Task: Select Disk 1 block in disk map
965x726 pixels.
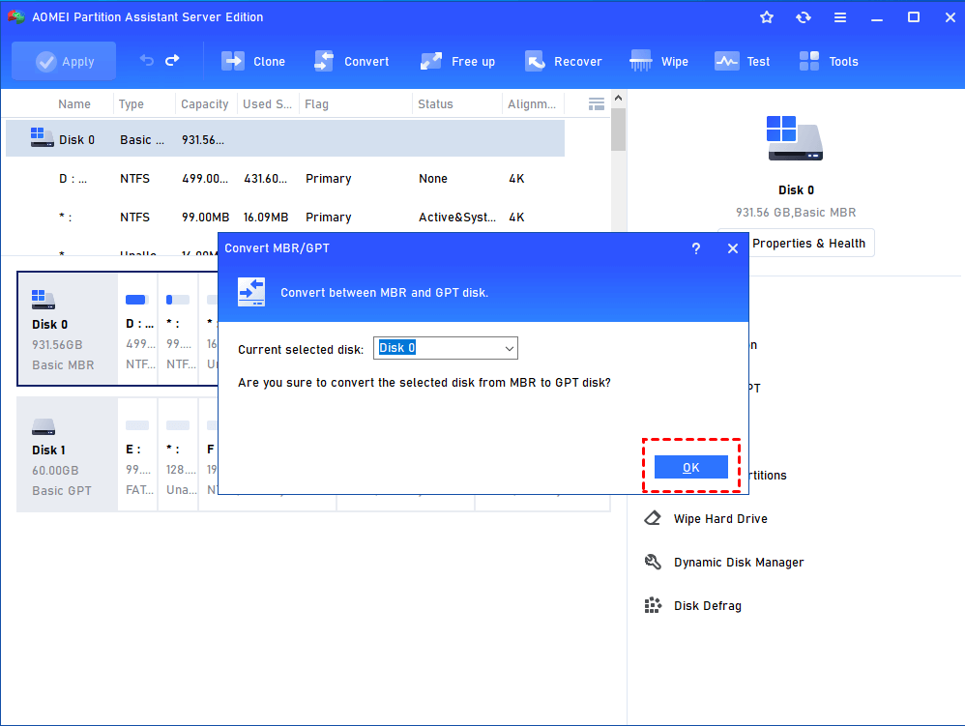Action: pos(67,454)
